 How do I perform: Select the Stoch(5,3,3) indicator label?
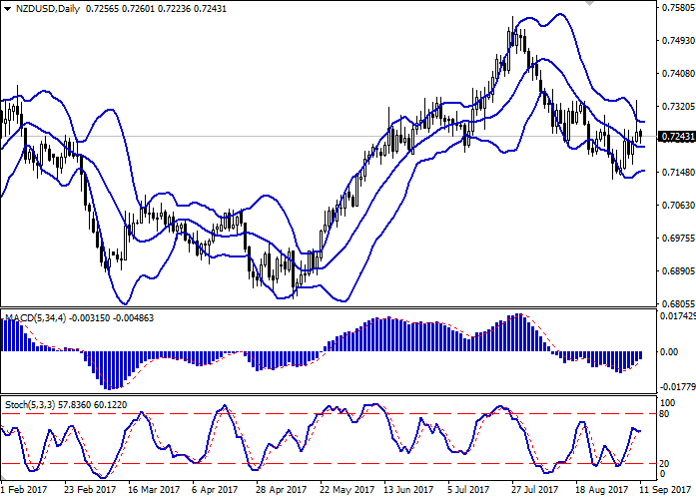[x=30, y=405]
